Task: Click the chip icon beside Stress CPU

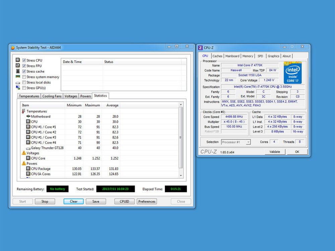Action: 18,60
